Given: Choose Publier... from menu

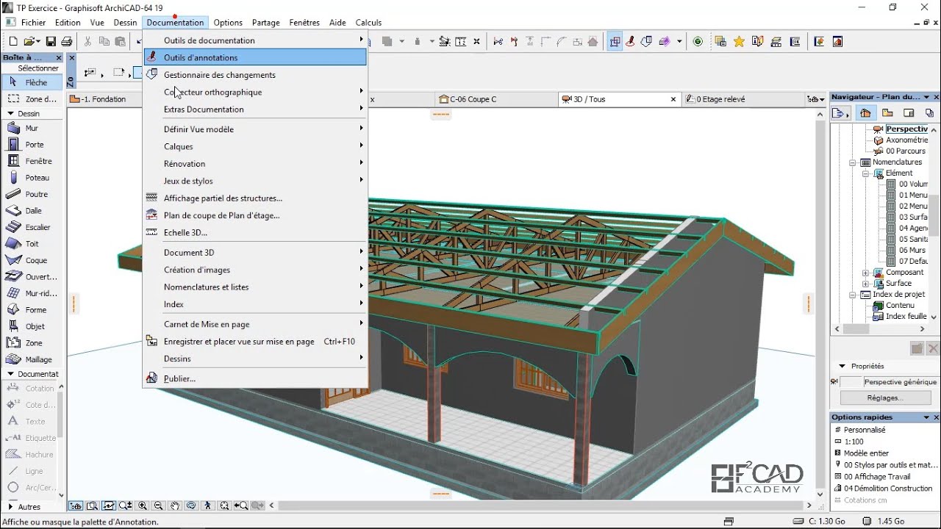Looking at the screenshot, I should 255,378.
